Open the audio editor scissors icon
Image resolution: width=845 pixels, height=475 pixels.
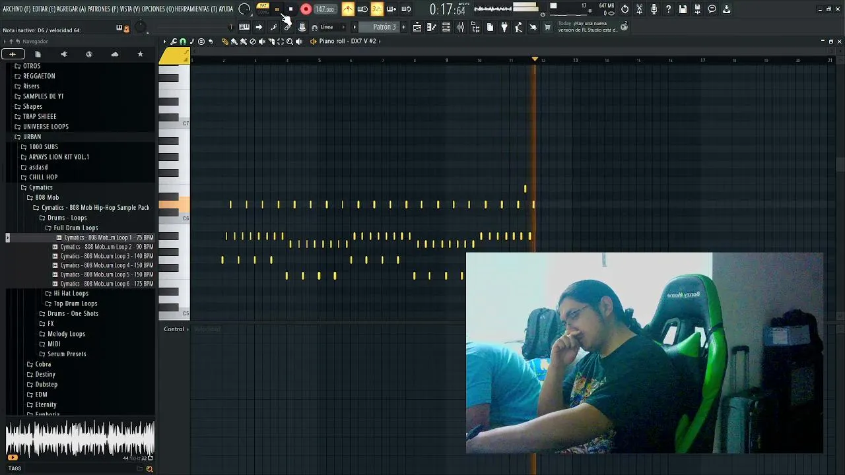(x=640, y=9)
